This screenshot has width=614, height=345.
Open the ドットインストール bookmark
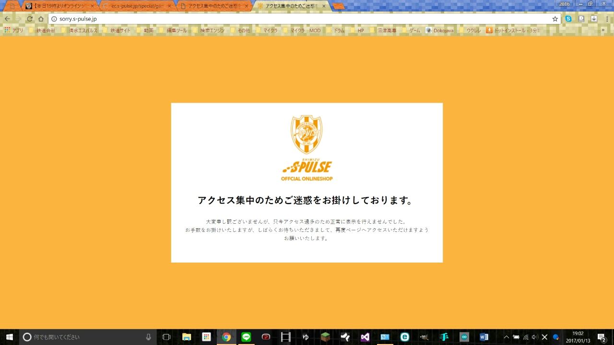point(513,30)
